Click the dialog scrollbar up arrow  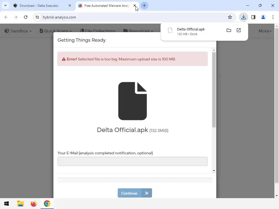pyautogui.click(x=214, y=50)
